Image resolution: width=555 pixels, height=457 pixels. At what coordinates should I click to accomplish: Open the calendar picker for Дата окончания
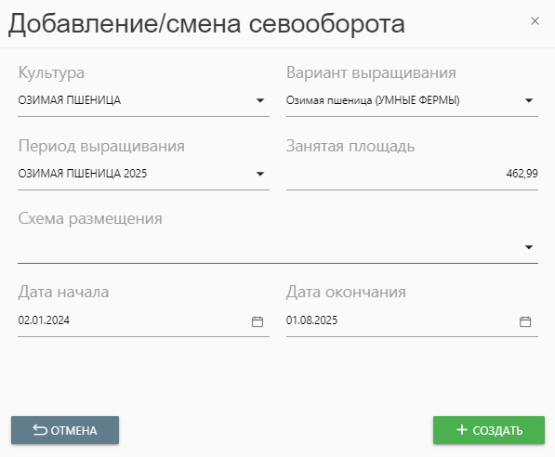[525, 321]
